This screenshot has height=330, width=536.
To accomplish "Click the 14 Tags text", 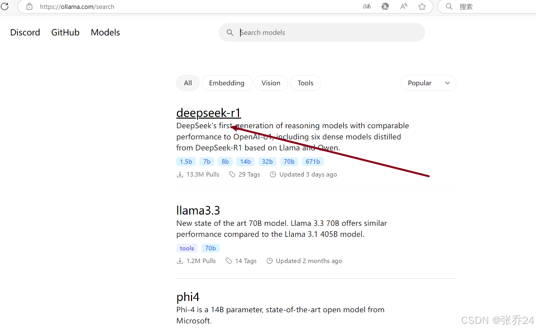I will (246, 261).
